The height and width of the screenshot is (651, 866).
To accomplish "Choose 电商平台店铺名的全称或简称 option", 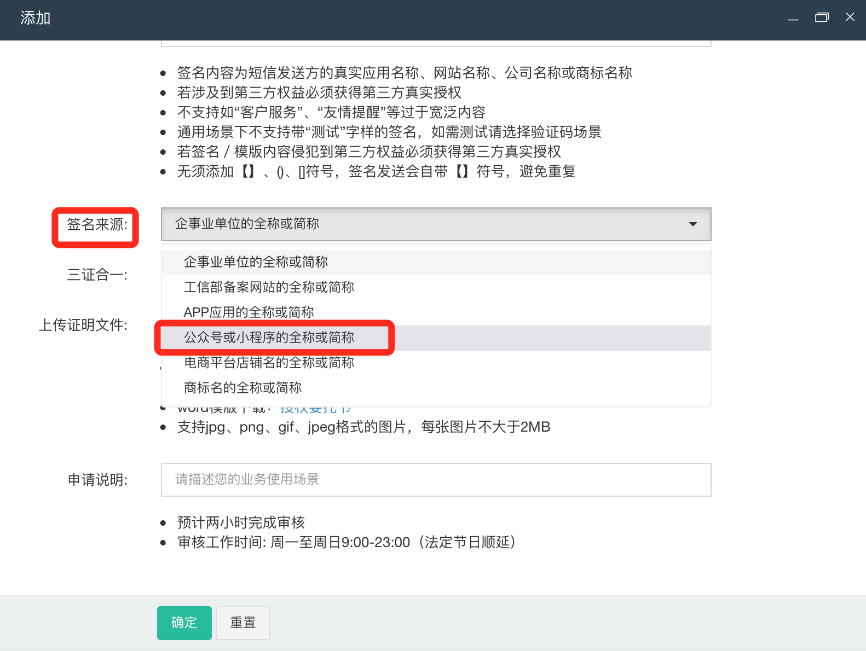I will click(x=269, y=363).
